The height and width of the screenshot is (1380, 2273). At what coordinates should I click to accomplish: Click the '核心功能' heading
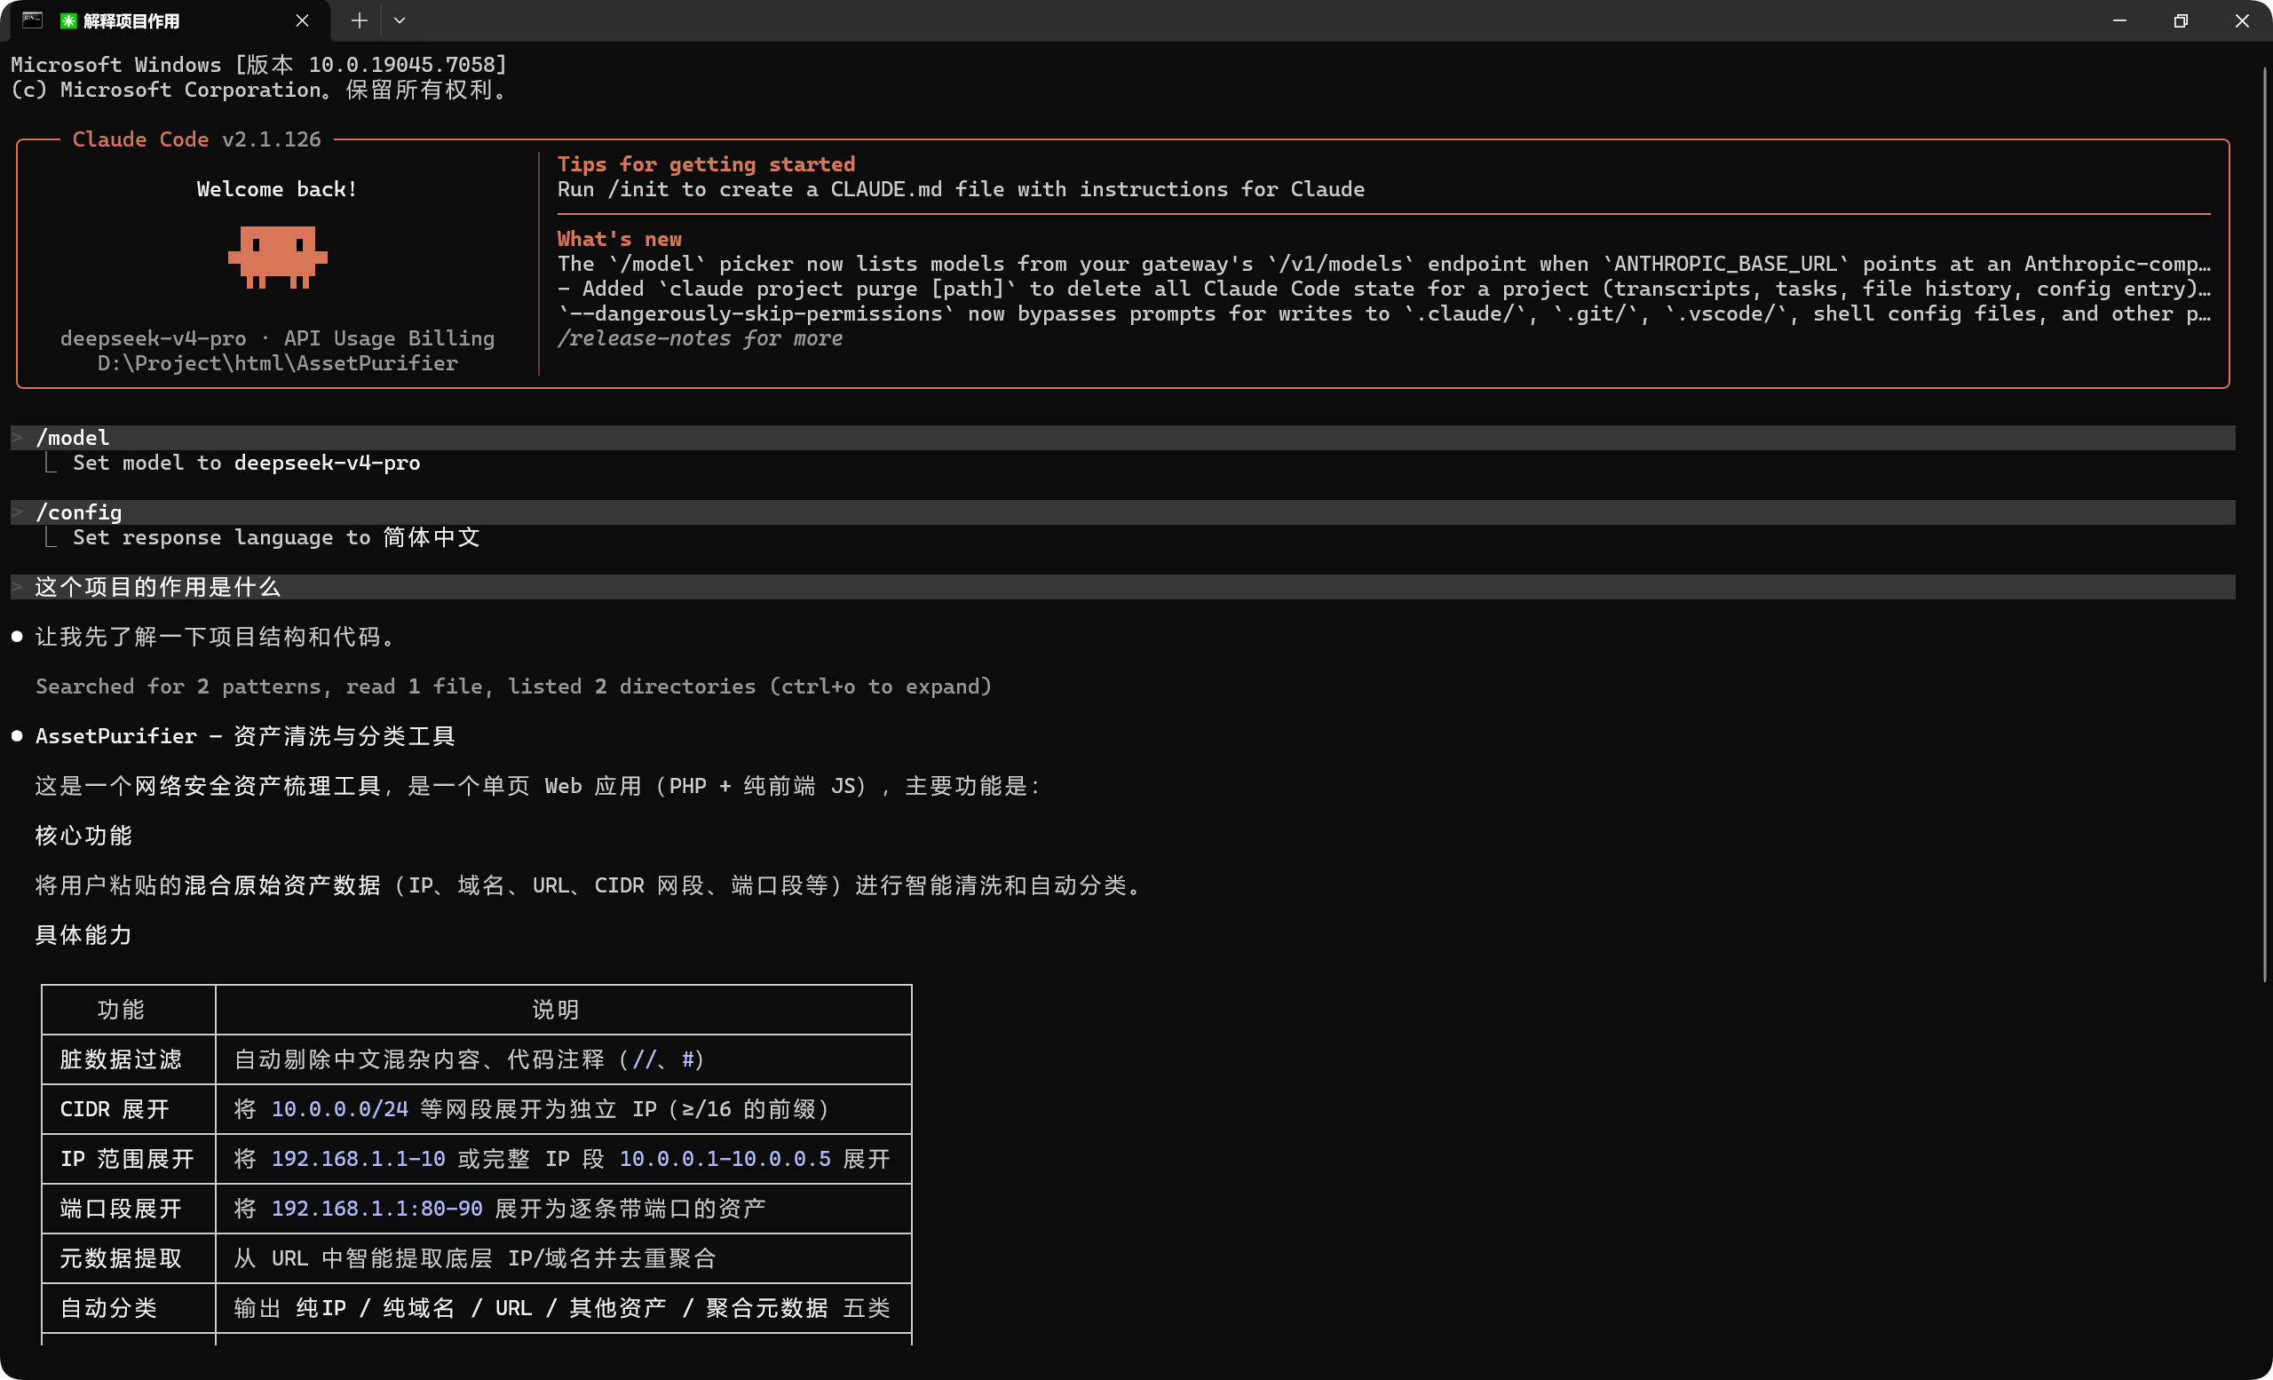tap(83, 836)
